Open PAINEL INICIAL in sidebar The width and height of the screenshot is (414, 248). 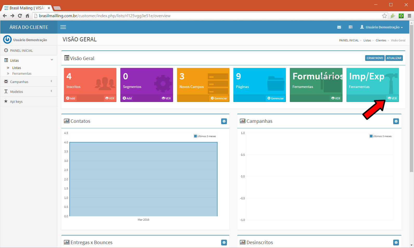point(29,50)
